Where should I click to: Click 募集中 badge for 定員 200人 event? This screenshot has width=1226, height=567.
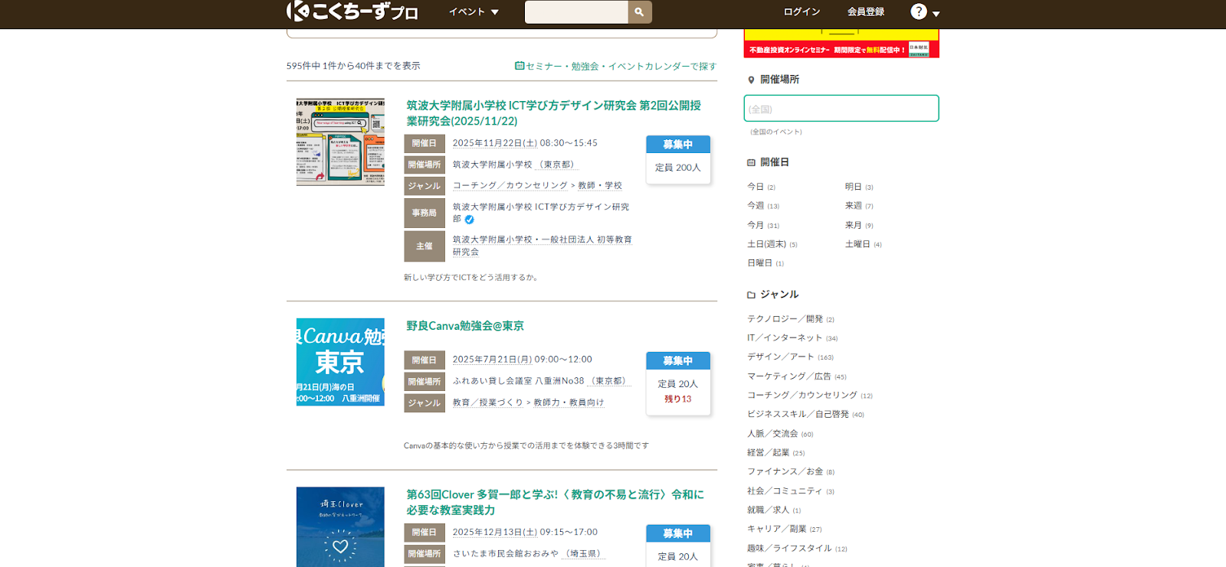pyautogui.click(x=678, y=145)
